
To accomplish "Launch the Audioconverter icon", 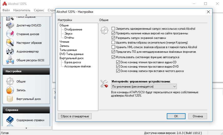I will pos(10,51).
